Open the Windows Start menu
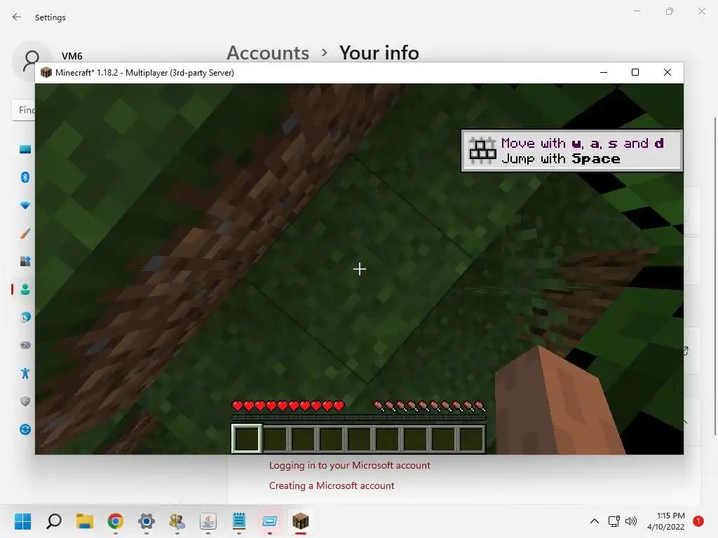Screen dimensions: 718x538 point(22,521)
